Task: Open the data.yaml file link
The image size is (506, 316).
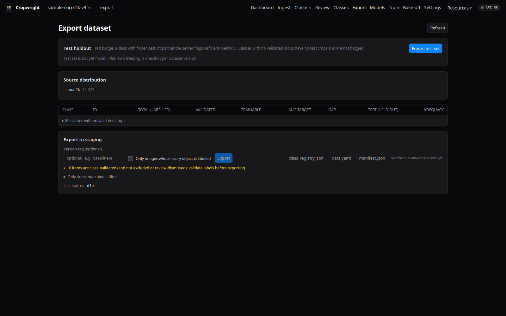Action: 341,158
